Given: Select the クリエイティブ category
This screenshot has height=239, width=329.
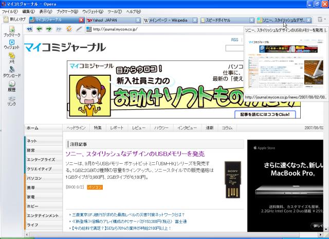Looking at the screenshot, I should [43, 169].
